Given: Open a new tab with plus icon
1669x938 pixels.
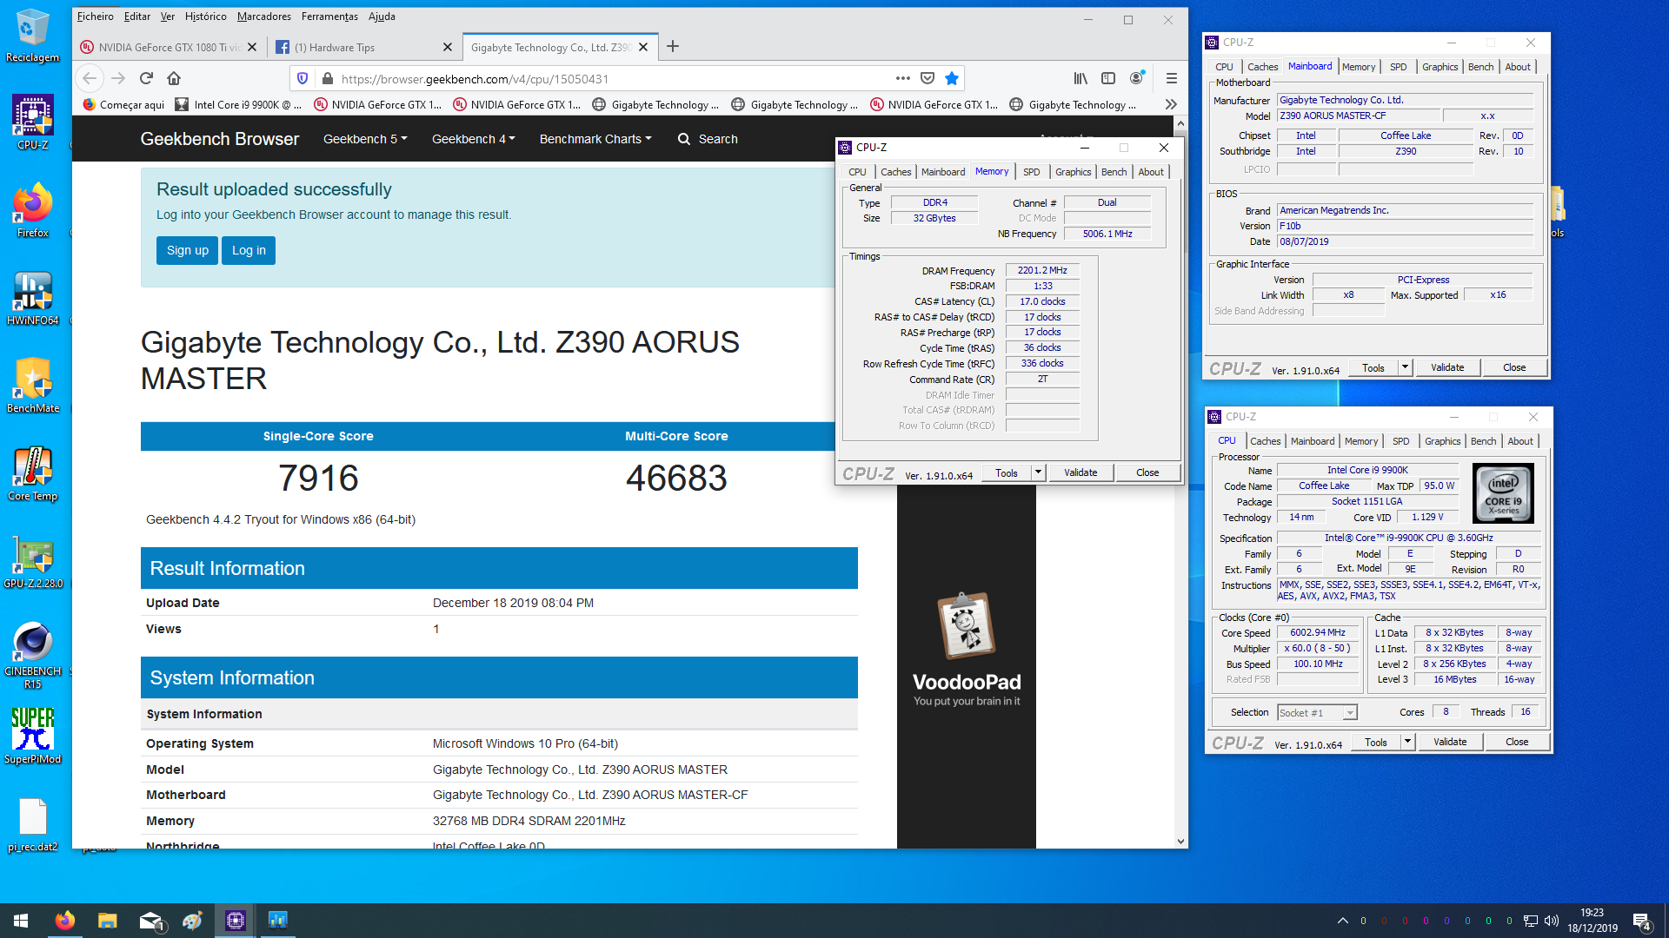Looking at the screenshot, I should (673, 47).
